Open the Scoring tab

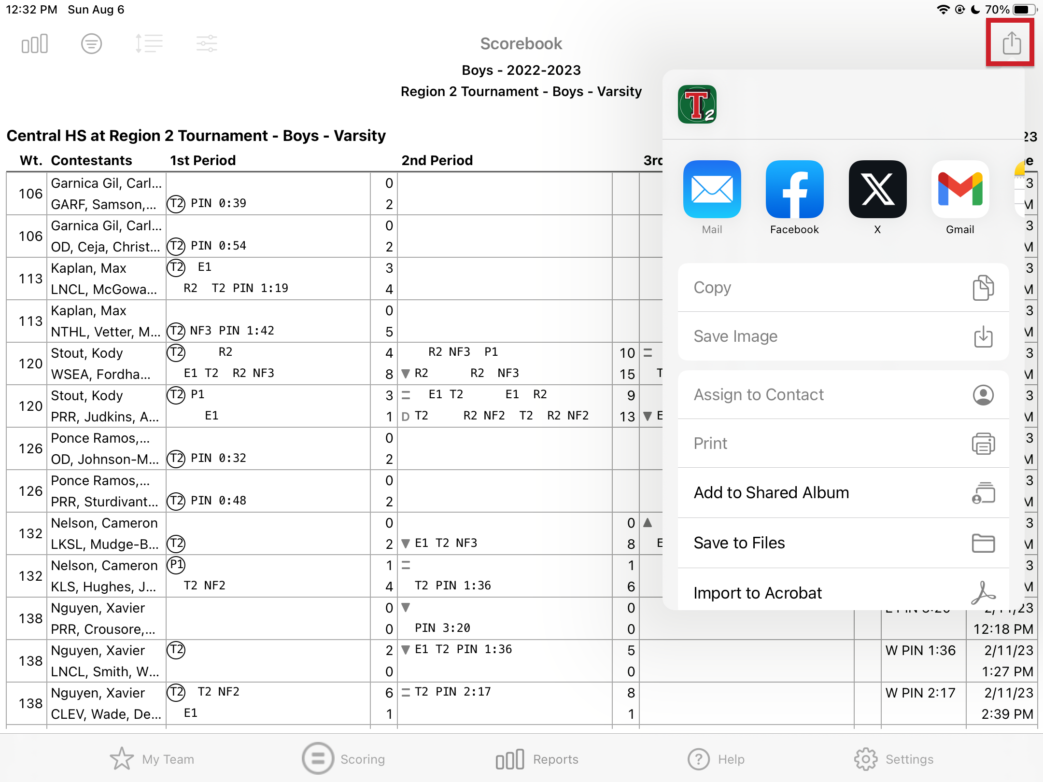343,759
